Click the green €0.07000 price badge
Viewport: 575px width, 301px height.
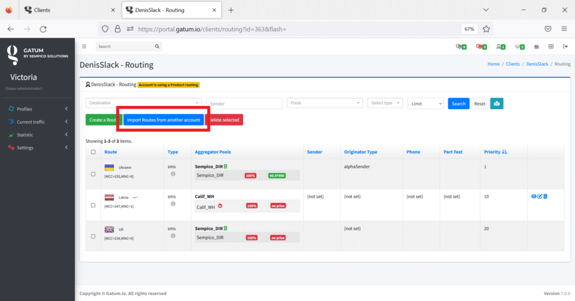click(x=277, y=176)
